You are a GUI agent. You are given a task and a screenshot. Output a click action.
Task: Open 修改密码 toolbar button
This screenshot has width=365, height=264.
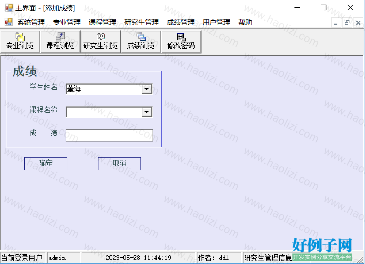(181, 42)
